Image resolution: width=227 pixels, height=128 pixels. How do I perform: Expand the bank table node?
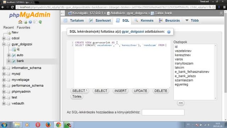9,61
